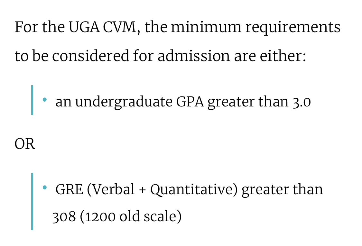The image size is (362, 246).
Task: Click the number '308' in GRE requirement
Action: tap(64, 217)
